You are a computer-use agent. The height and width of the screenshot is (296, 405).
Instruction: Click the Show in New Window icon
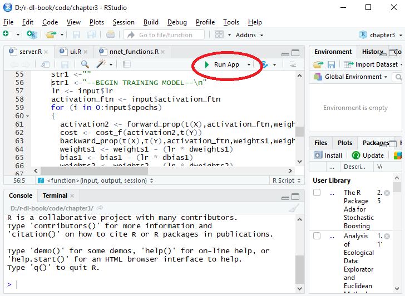coord(46,64)
